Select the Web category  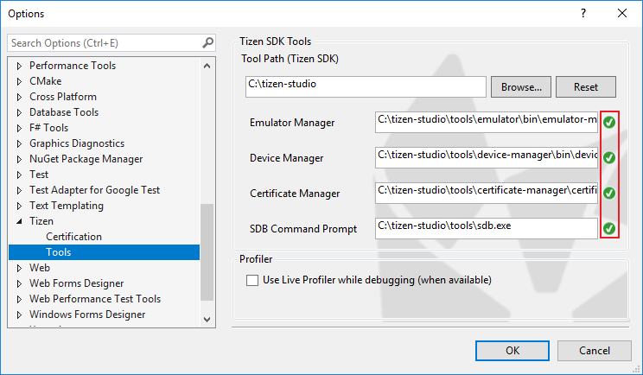point(40,268)
